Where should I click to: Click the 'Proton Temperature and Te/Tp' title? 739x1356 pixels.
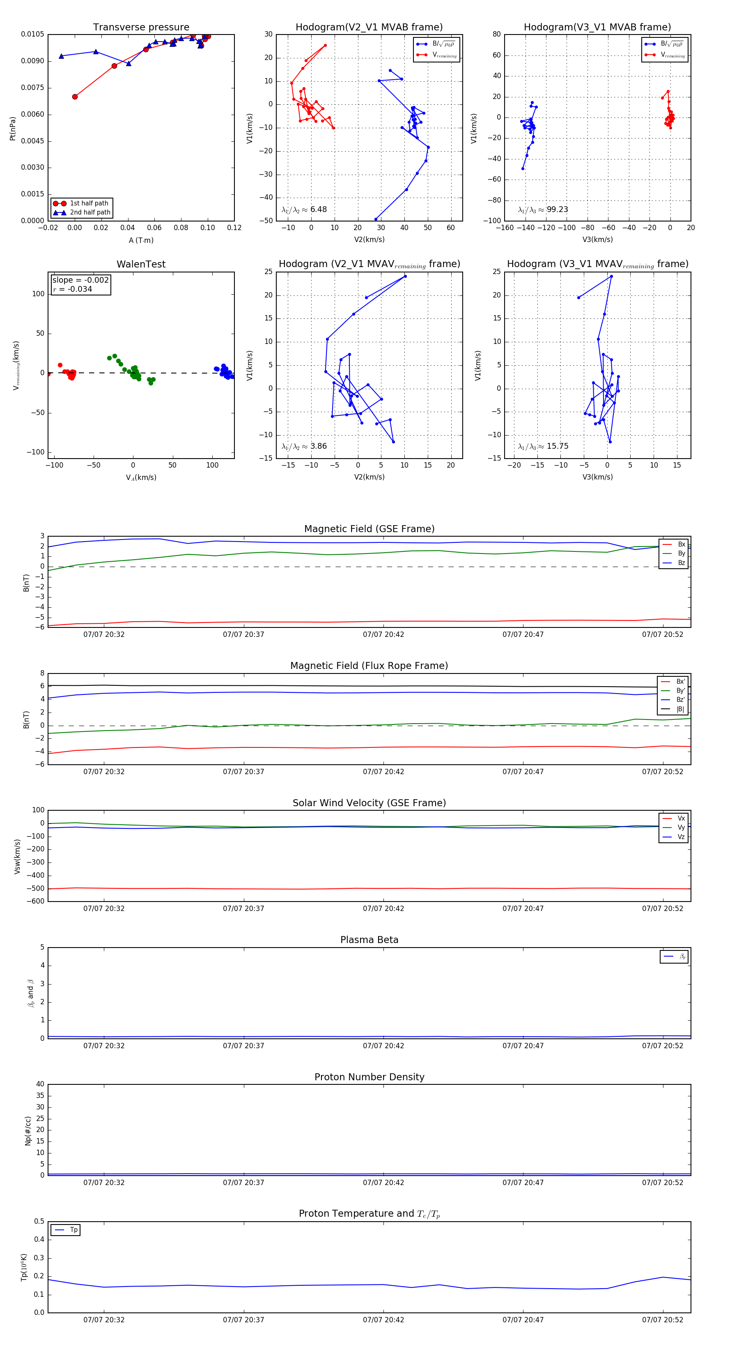[x=369, y=1213]
